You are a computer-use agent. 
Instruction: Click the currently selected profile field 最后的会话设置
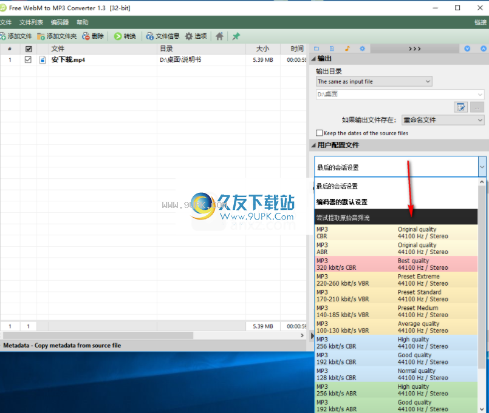396,167
